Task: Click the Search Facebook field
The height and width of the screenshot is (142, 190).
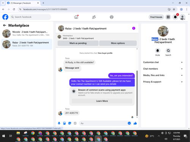Action: point(30,17)
